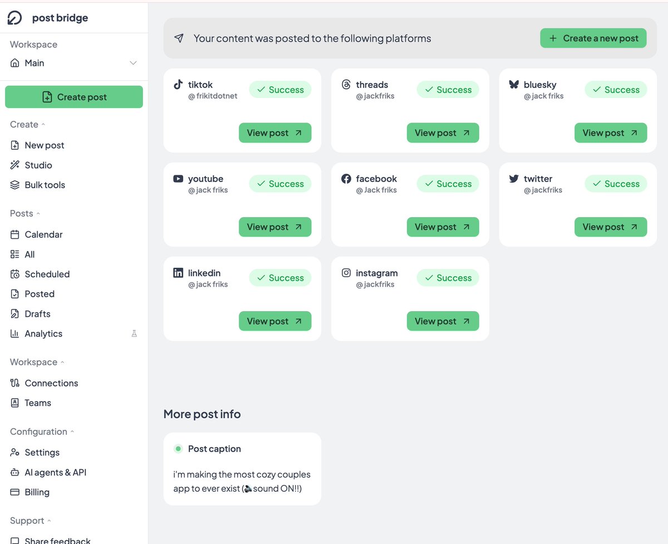View the youtube post
Screen dimensions: 668x544
click(x=275, y=227)
